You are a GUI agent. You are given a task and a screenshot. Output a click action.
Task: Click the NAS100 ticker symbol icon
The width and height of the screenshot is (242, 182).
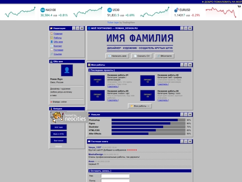click(43, 10)
